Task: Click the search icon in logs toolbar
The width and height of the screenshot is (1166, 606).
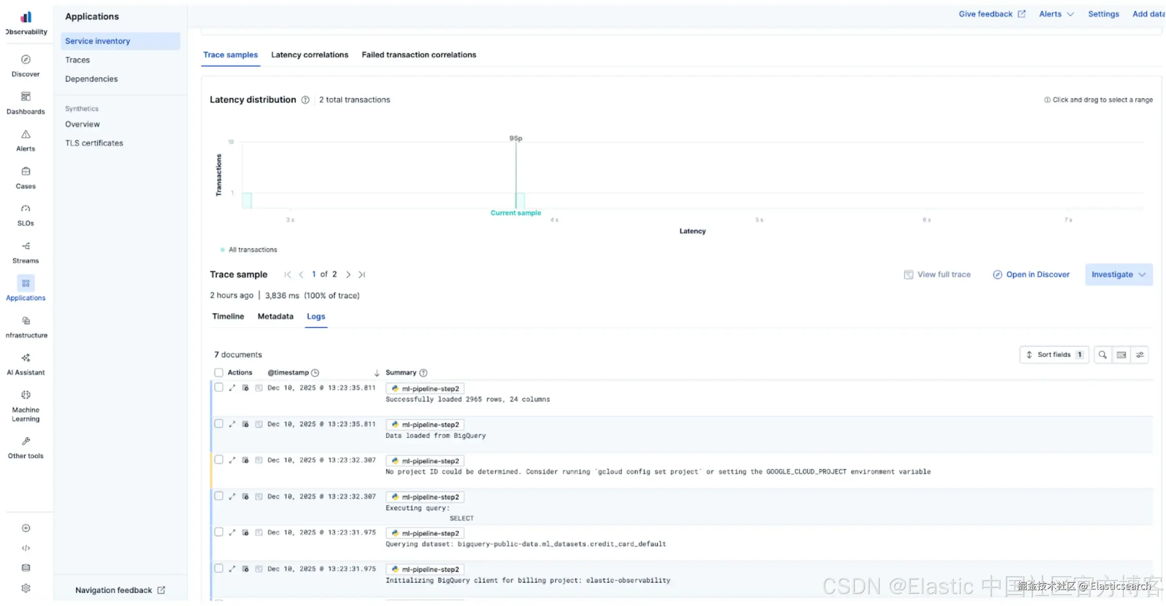Action: pos(1103,355)
